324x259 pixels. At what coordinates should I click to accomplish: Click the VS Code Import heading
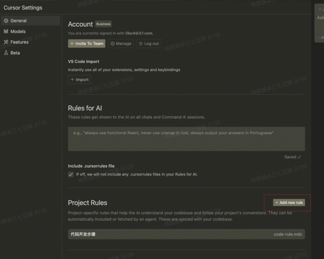point(83,62)
